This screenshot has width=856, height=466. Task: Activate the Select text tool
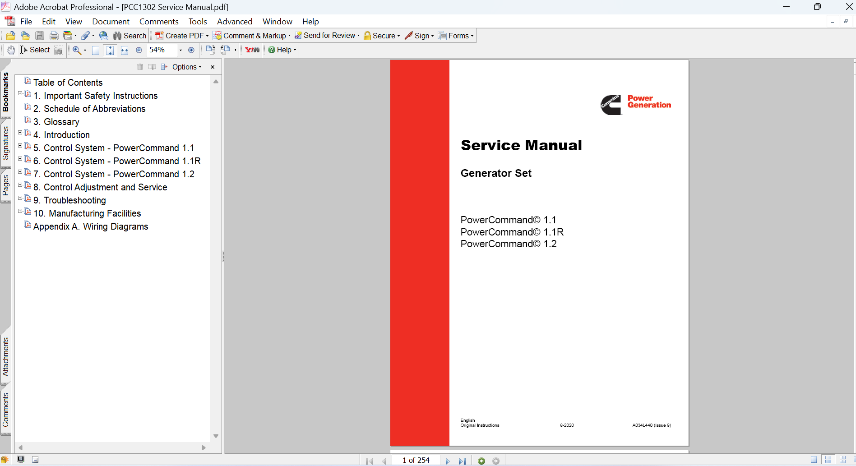(35, 50)
